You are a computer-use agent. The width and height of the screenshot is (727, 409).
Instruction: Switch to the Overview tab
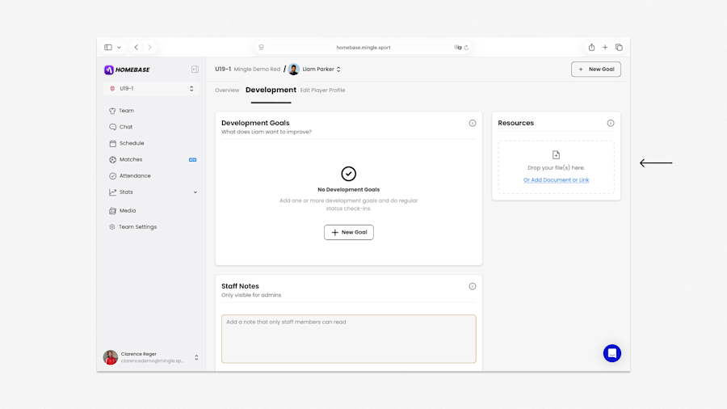(227, 90)
